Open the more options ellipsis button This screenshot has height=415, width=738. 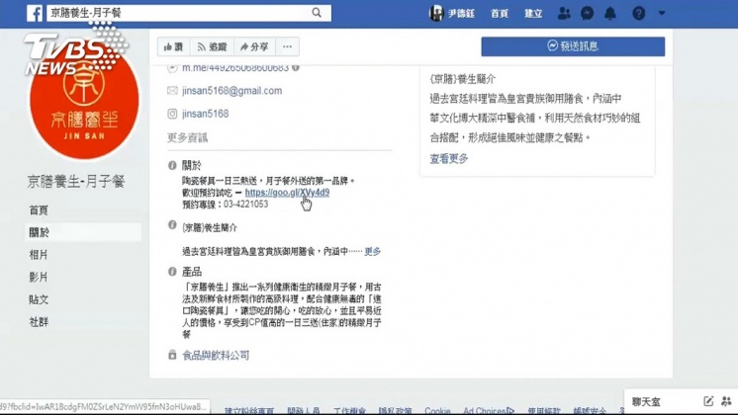[287, 46]
